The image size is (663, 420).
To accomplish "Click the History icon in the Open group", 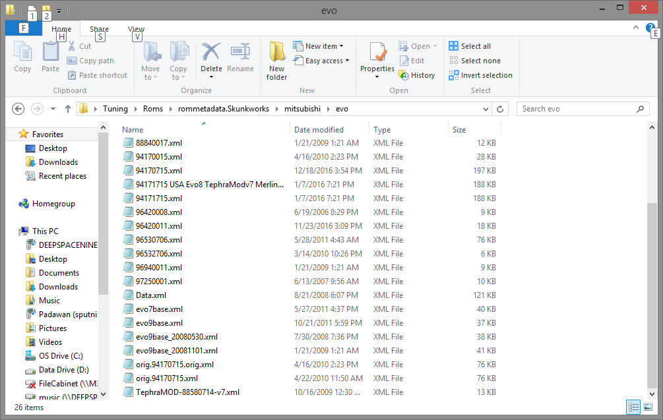I will pos(404,75).
